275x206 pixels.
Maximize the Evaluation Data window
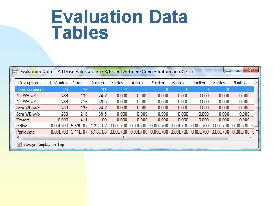click(238, 70)
